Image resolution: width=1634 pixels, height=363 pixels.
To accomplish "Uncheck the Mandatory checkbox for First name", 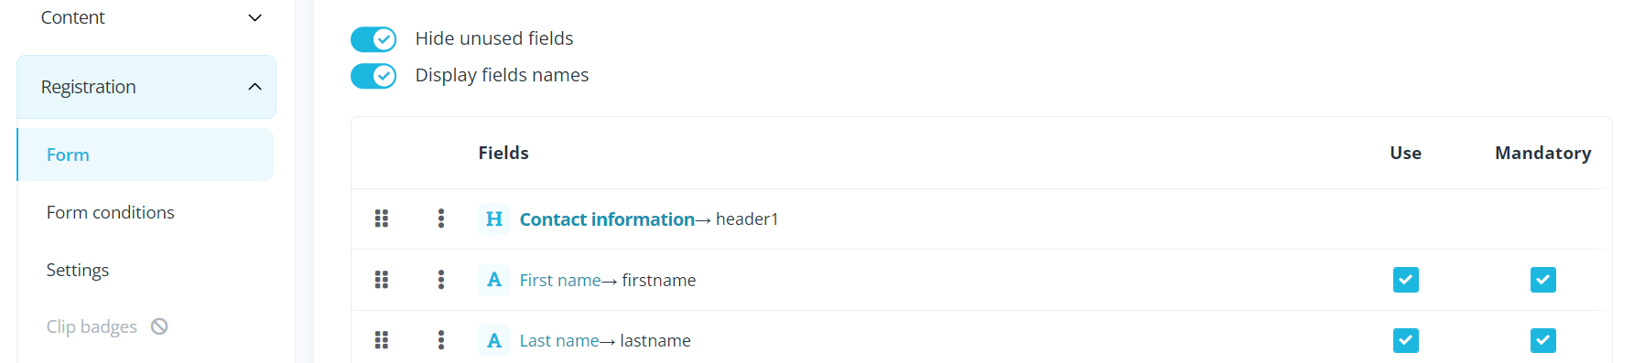I will pos(1543,280).
